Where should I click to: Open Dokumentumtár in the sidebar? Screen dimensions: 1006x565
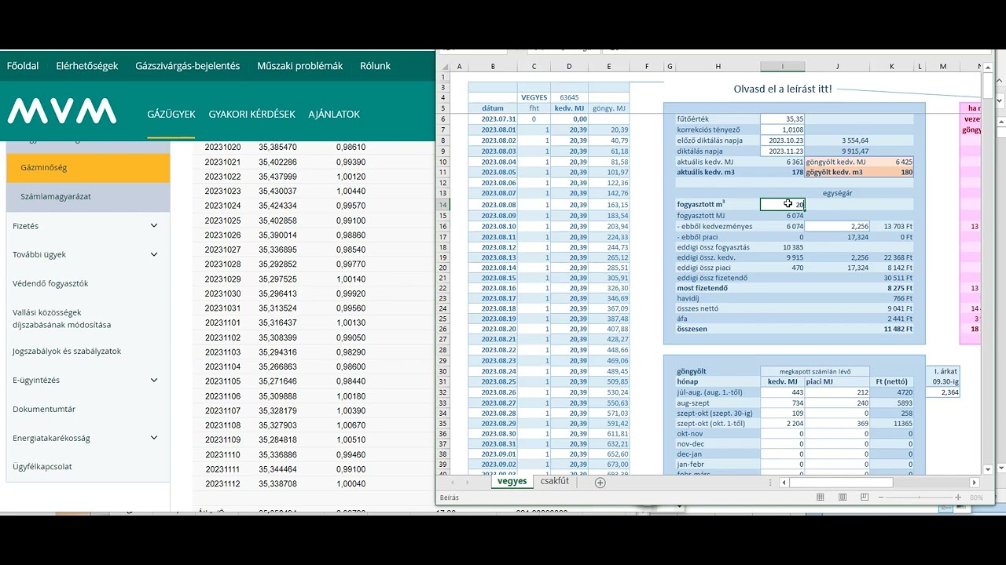pos(44,409)
